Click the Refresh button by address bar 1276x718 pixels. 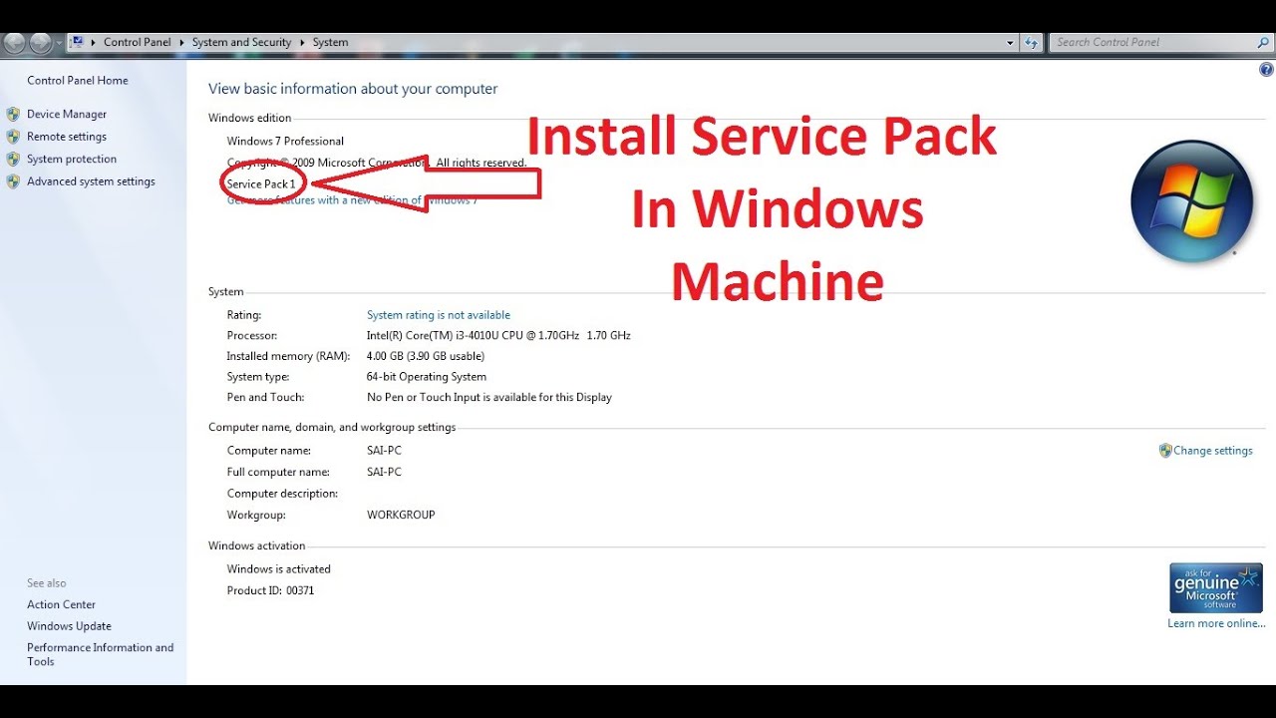coord(1032,43)
